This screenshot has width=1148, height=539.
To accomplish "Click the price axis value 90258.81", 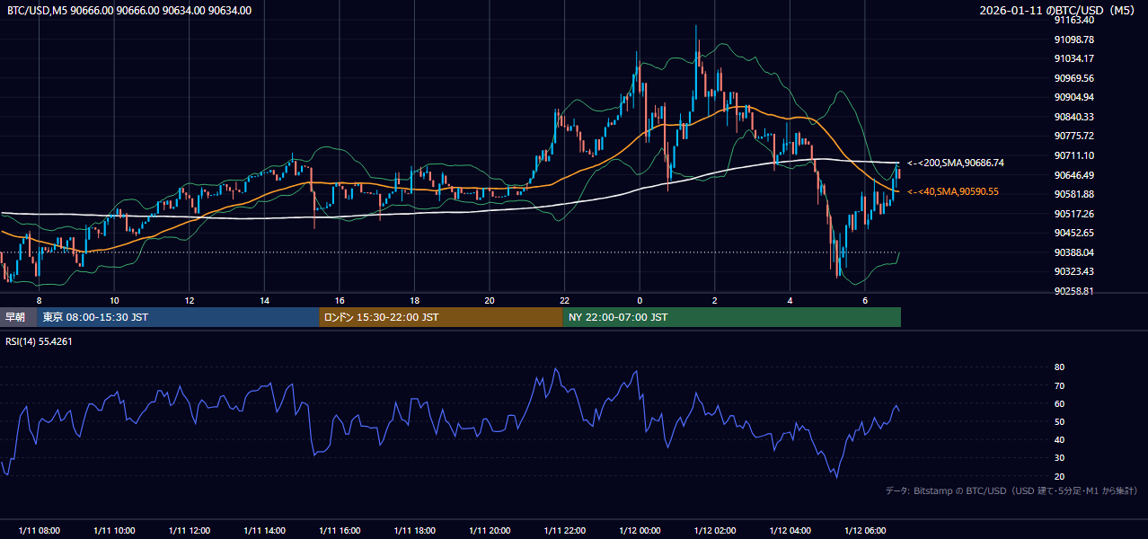I will point(1074,291).
